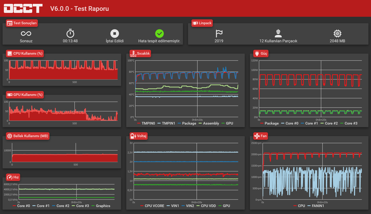Toggle GPU series in temperature legend
Image resolution: width=371 pixels, height=214 pixels.
[227, 123]
